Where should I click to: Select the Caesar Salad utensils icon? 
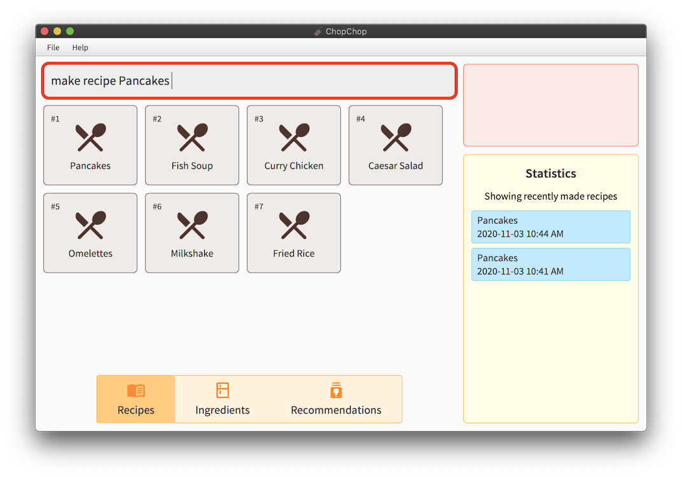pos(396,137)
